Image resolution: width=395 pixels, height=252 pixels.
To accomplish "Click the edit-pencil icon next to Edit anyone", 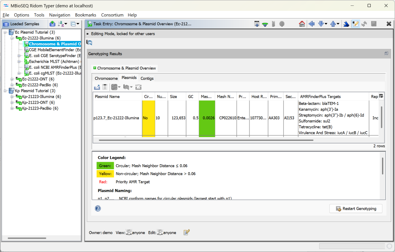I will pos(186,232).
